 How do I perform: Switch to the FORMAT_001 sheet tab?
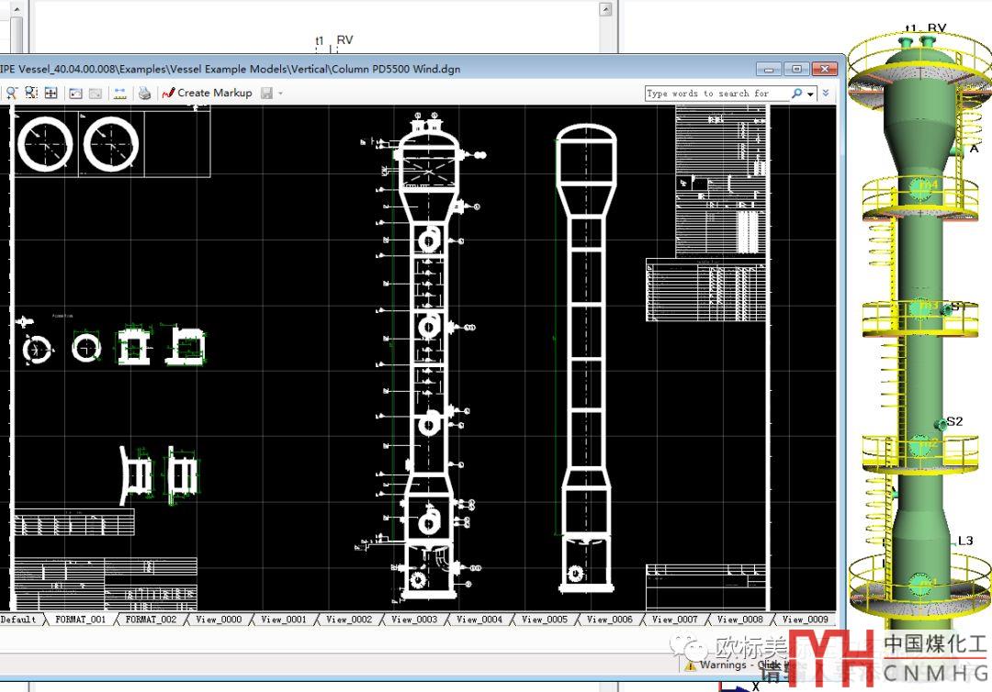tap(80, 619)
